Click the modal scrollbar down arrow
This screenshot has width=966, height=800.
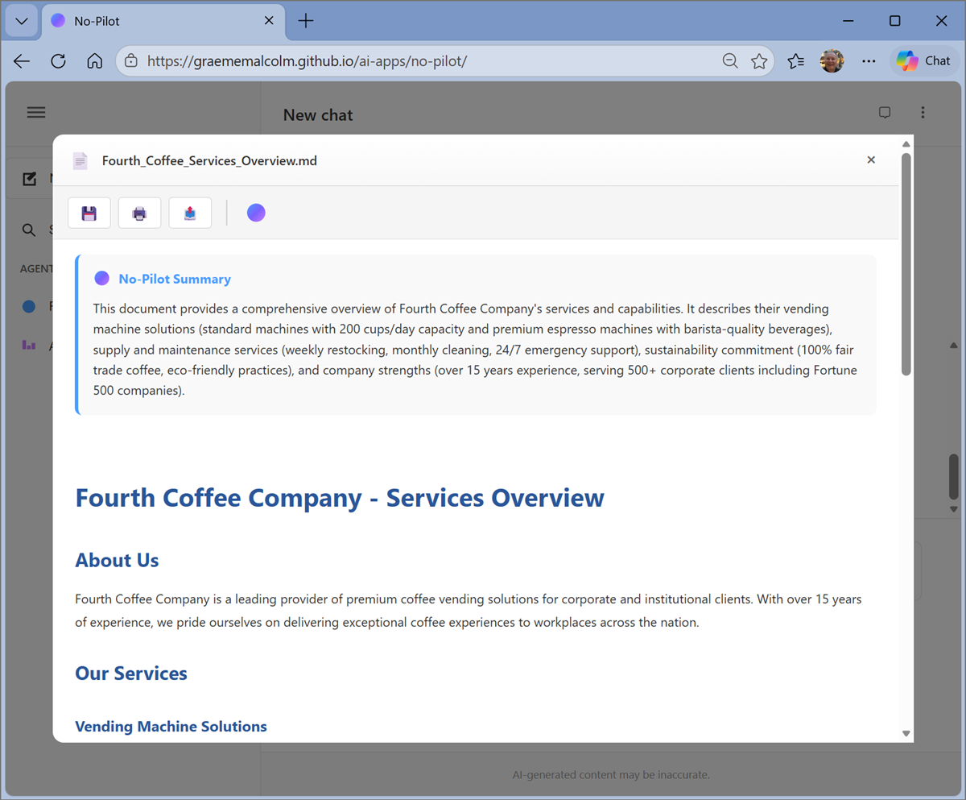[906, 733]
